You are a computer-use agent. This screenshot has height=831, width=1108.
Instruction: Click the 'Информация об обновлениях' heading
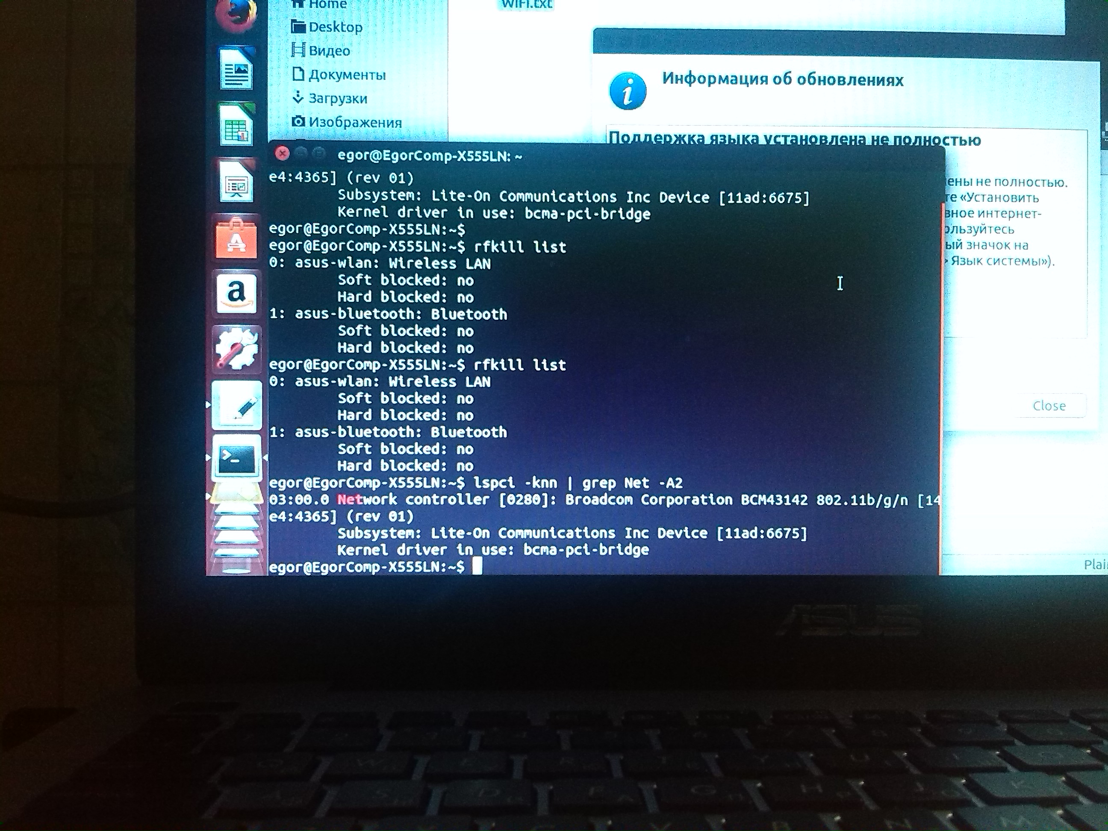click(x=783, y=79)
